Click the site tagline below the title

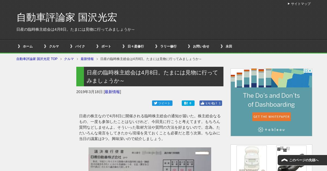75,29
